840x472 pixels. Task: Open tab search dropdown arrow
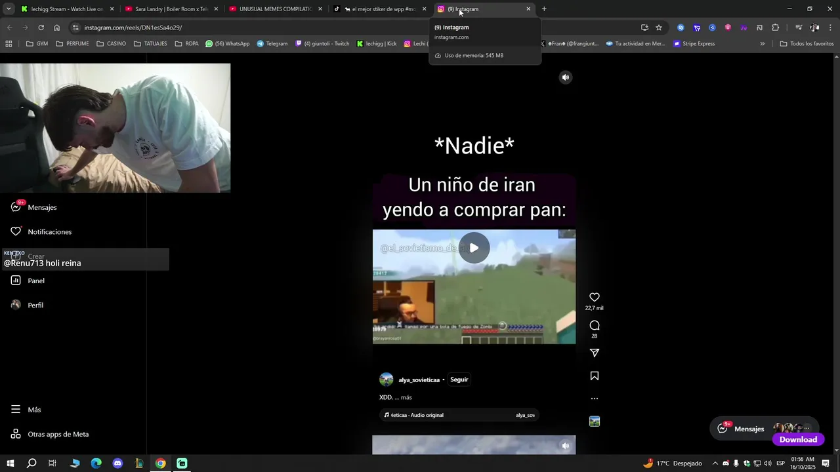pos(9,9)
